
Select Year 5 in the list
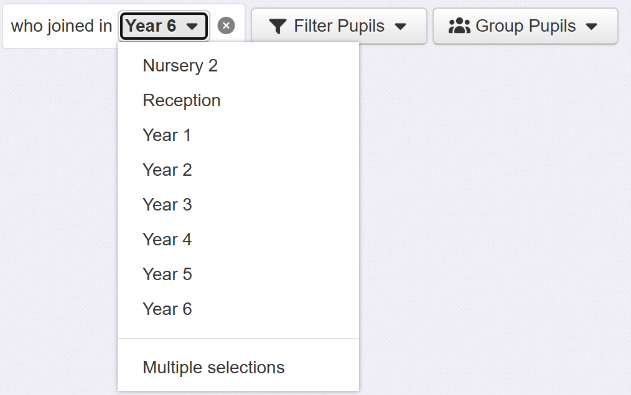[x=167, y=275]
